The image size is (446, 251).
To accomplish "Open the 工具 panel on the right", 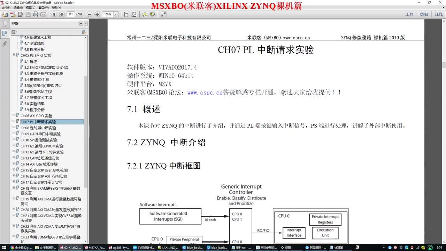I will [x=410, y=14].
